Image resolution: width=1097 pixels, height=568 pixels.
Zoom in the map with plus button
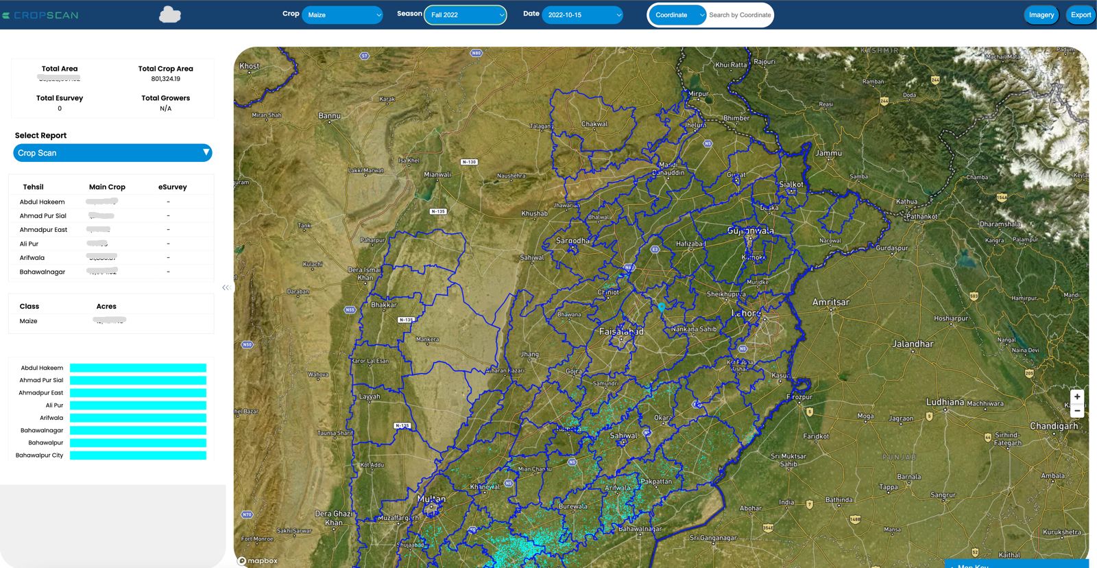(1077, 397)
